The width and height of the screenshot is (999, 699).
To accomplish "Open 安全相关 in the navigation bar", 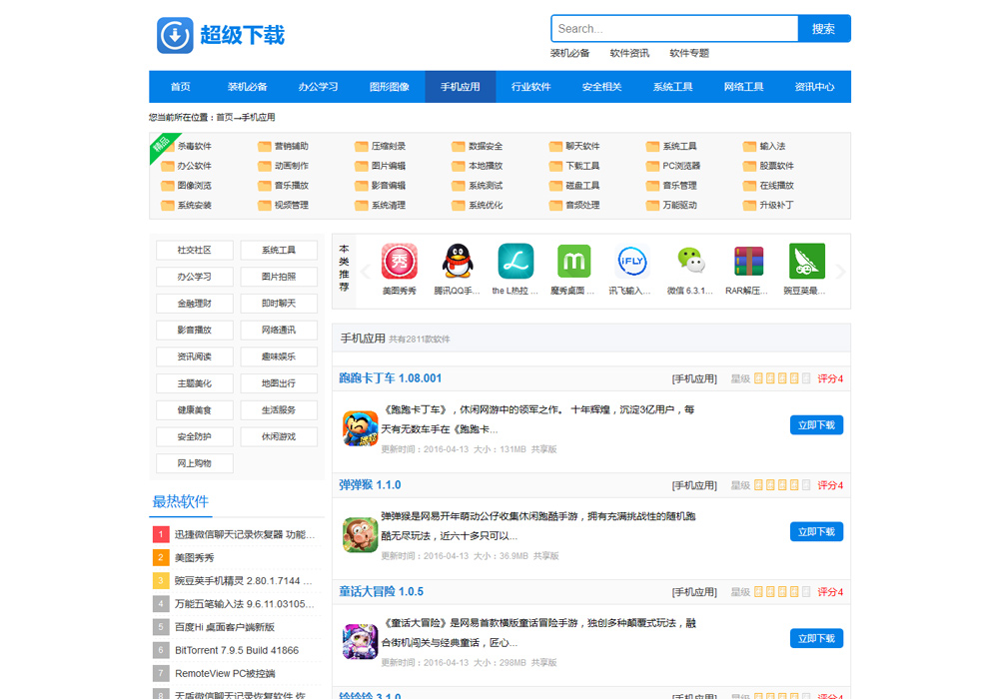I will click(601, 87).
